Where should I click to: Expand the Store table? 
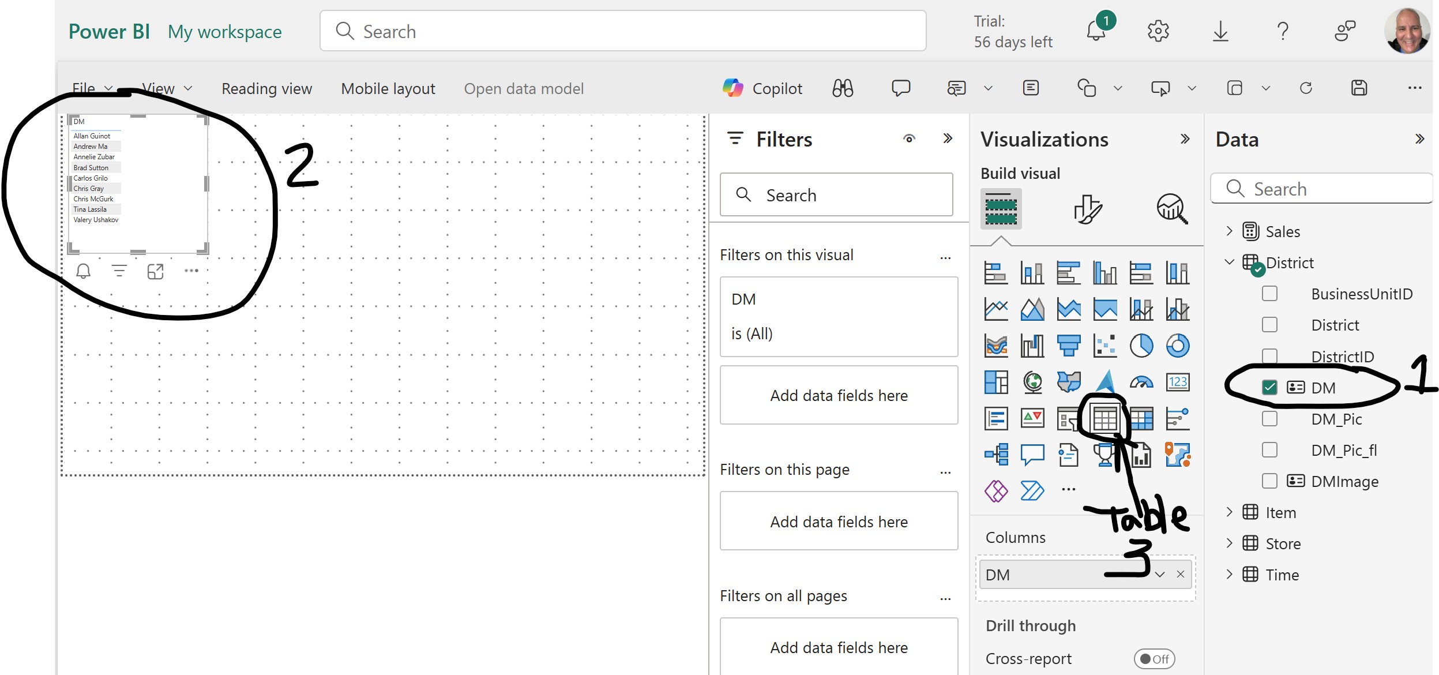pyautogui.click(x=1229, y=543)
